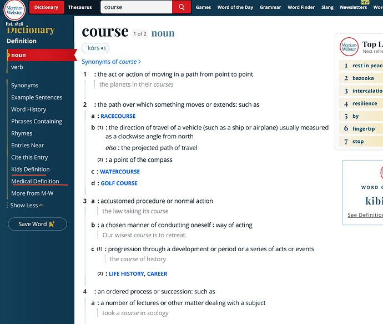Jump to More from M-W section

click(x=32, y=193)
